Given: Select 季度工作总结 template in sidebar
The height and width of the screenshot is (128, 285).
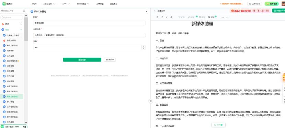Looking at the screenshot, I should tap(12, 86).
